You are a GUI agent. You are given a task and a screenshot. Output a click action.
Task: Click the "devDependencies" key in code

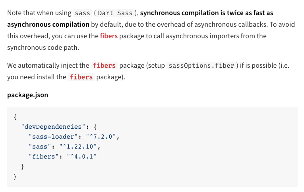click(53, 127)
